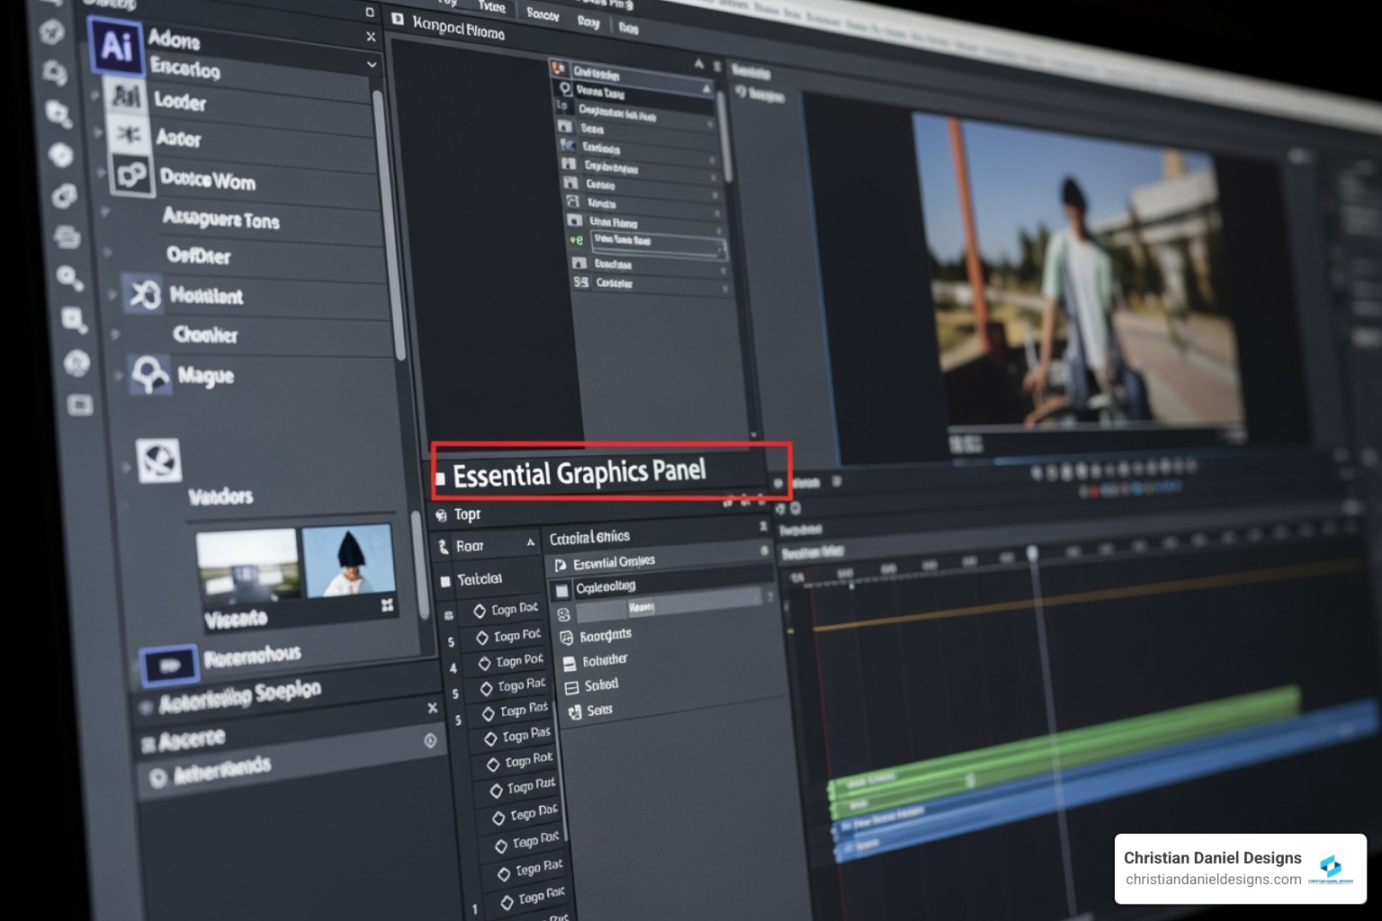
Task: Select the Mague effect icon in sidebar
Action: click(150, 376)
